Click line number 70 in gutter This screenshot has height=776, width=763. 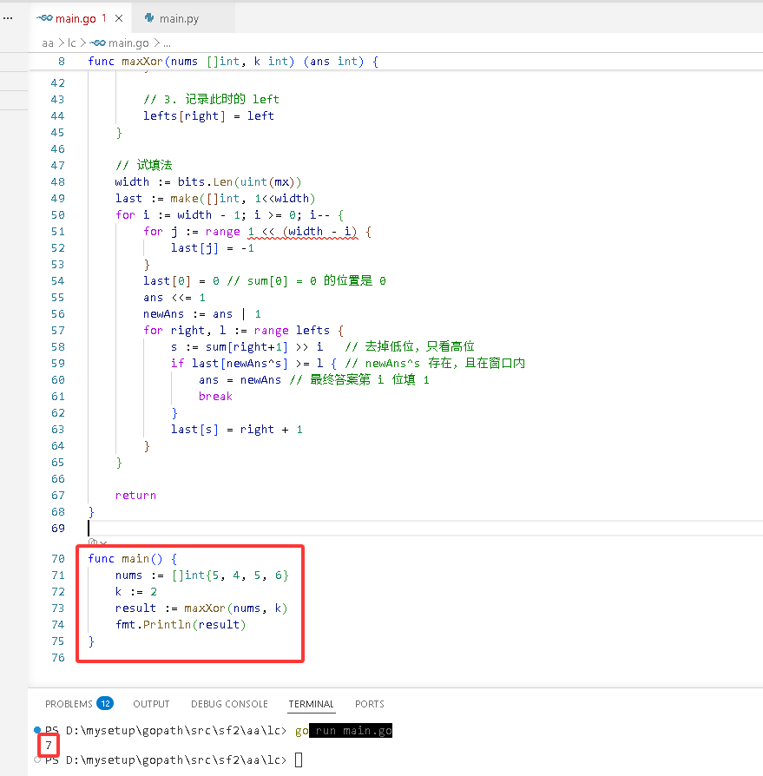(x=58, y=559)
